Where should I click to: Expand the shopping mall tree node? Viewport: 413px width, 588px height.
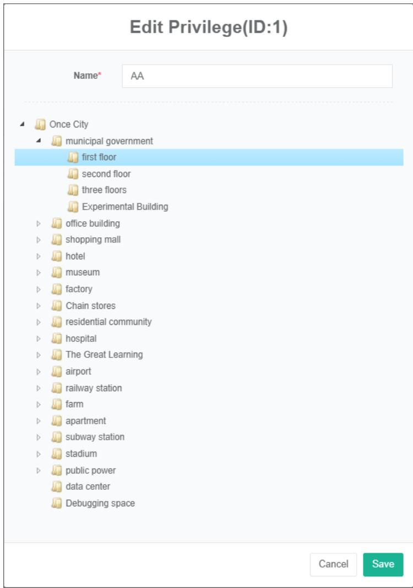pos(39,240)
